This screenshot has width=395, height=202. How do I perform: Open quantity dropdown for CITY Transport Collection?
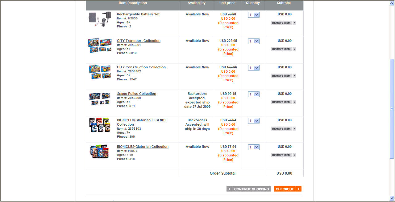pos(254,41)
